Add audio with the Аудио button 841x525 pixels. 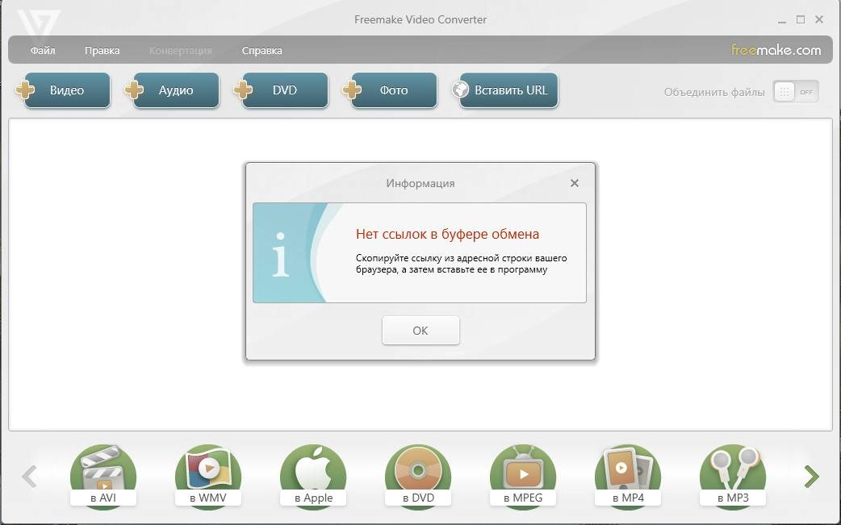[x=172, y=90]
